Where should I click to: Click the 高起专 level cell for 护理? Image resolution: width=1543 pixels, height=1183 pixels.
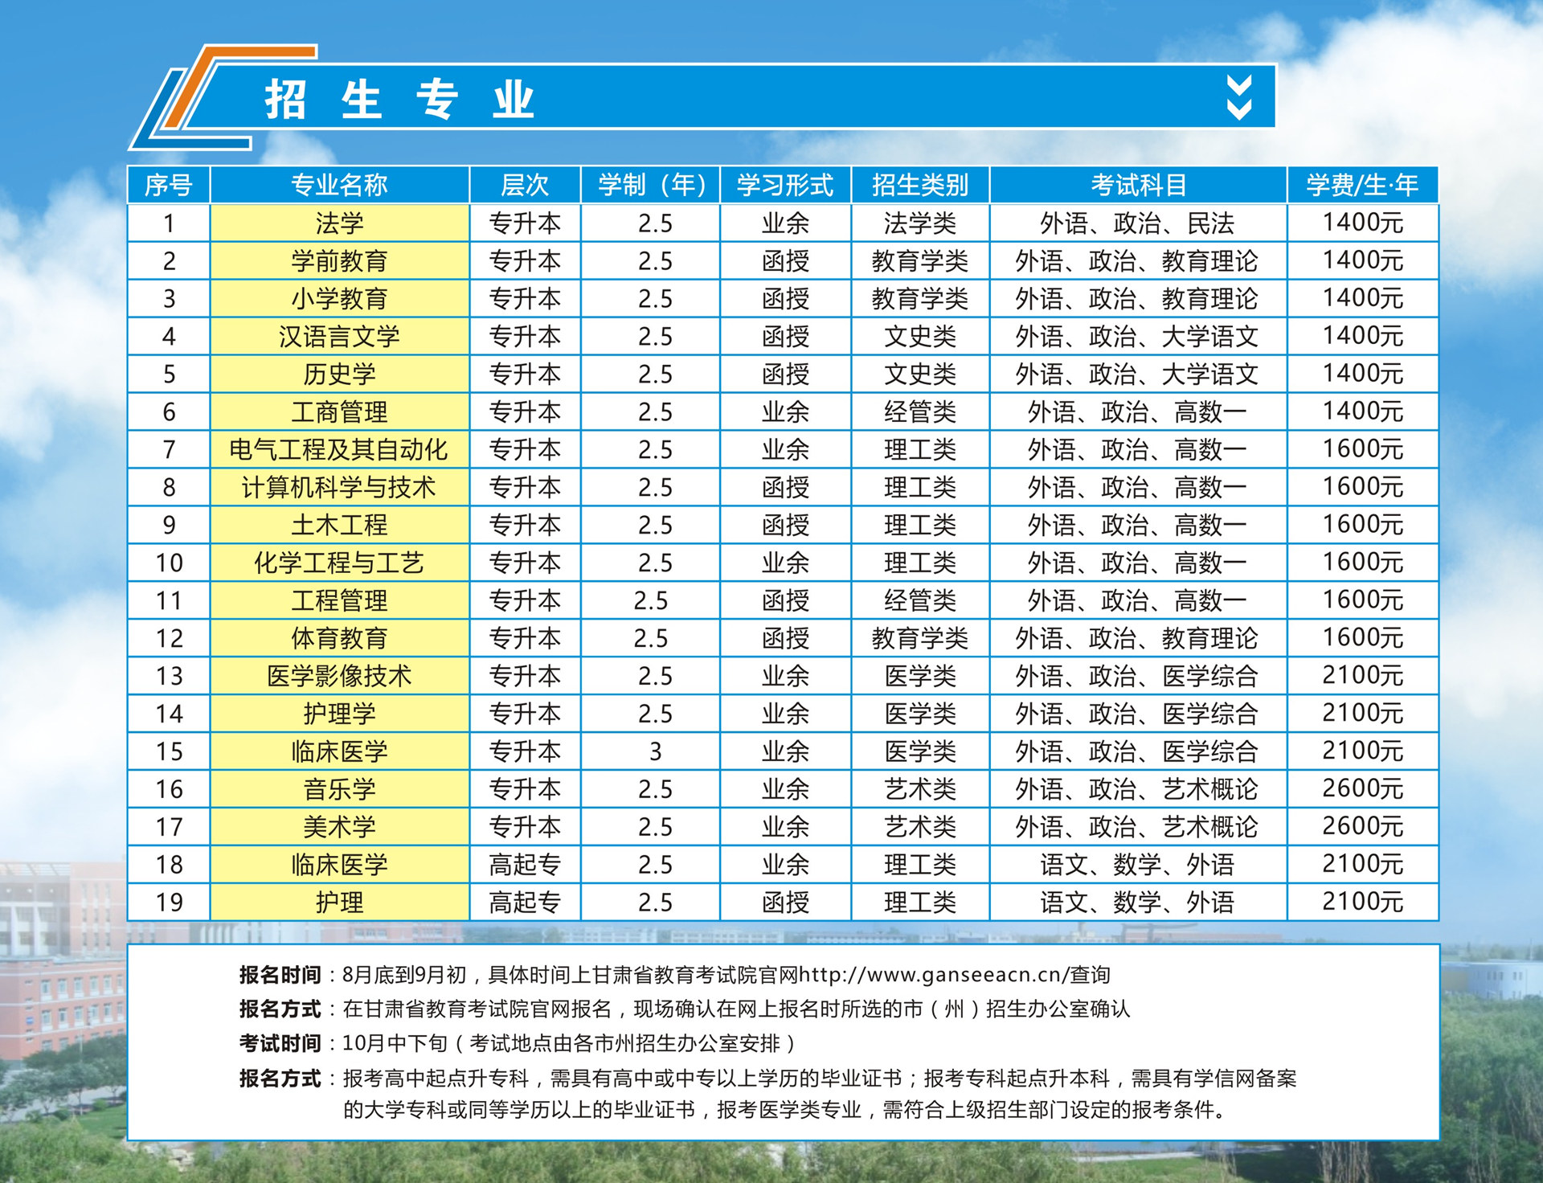(525, 903)
